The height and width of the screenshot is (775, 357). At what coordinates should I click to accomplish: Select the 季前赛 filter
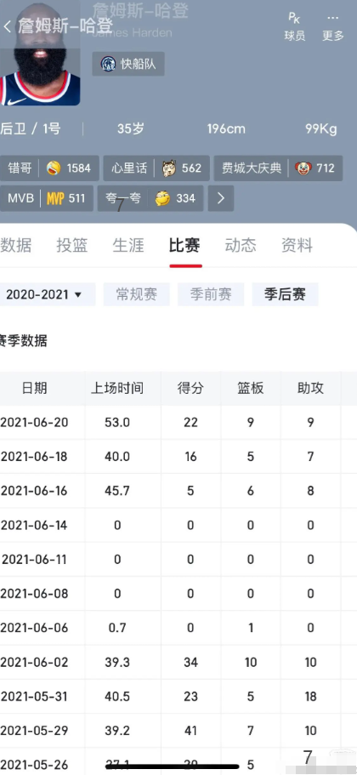(x=211, y=294)
